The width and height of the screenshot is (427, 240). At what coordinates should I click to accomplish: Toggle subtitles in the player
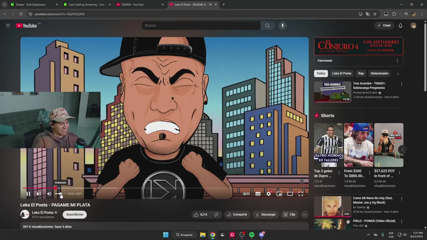click(258, 194)
